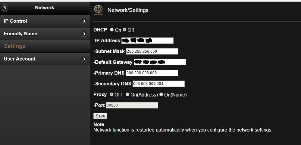Open IP Control via its arrow icon
The width and height of the screenshot is (301, 145).
point(84,21)
